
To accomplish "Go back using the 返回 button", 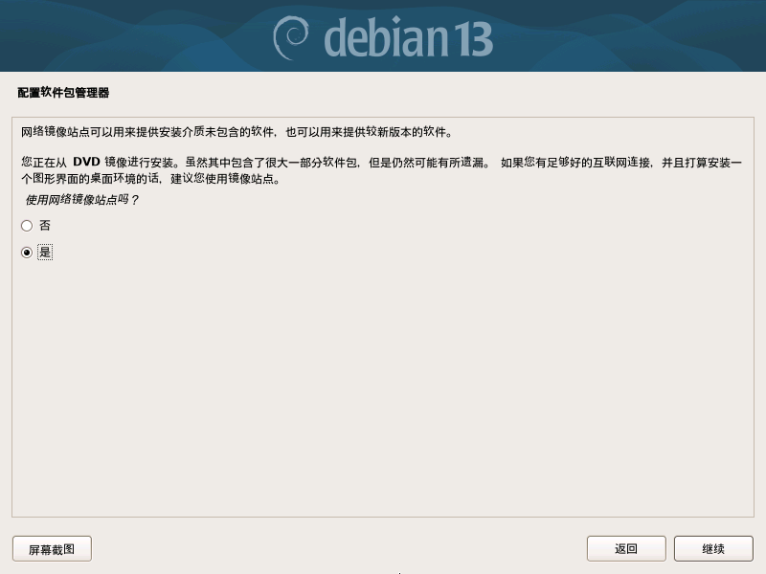I will coord(626,548).
